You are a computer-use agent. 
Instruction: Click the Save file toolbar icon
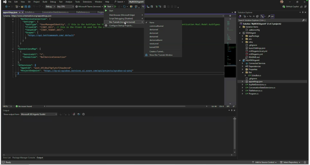point(26,7)
